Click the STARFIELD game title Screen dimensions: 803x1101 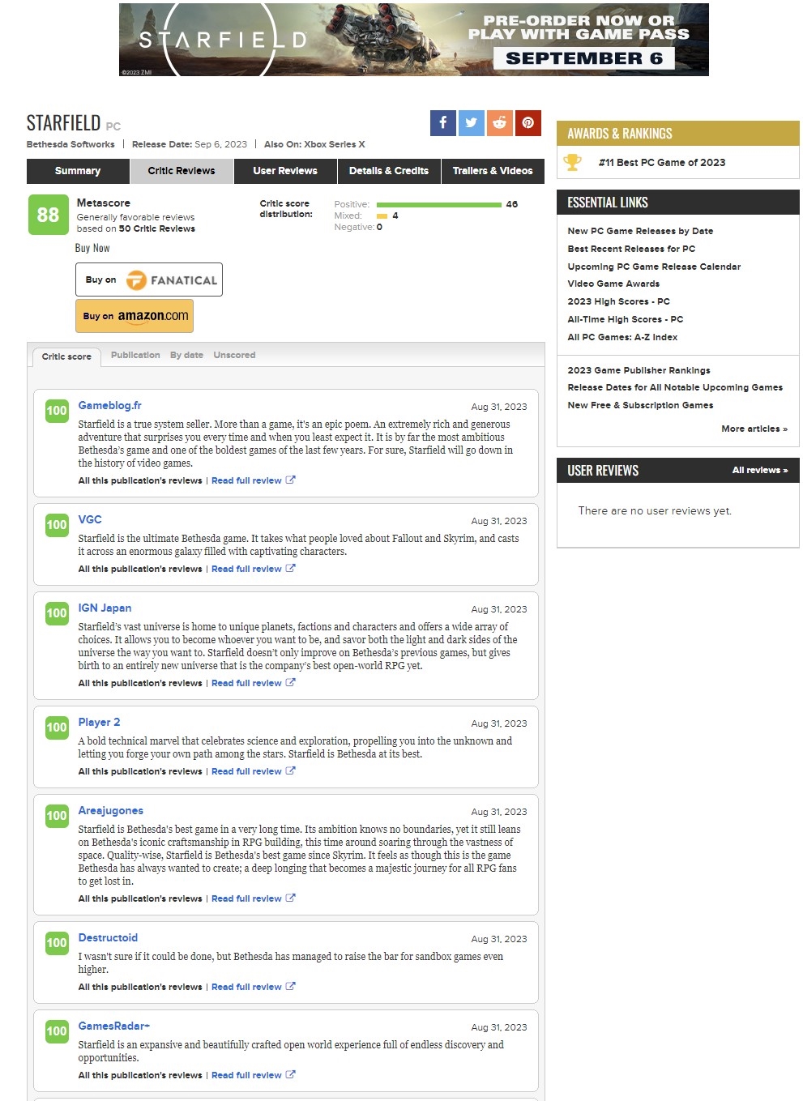click(x=63, y=122)
